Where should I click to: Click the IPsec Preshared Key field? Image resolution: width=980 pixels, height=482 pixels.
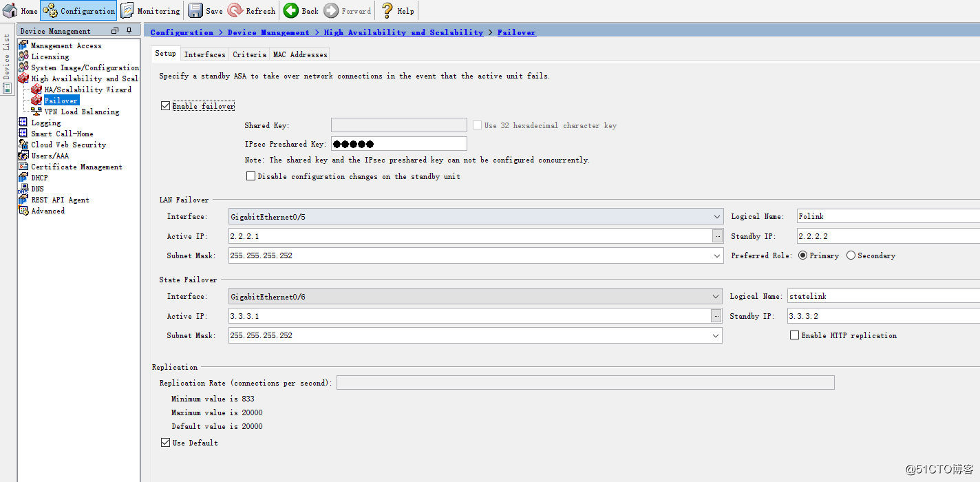399,144
